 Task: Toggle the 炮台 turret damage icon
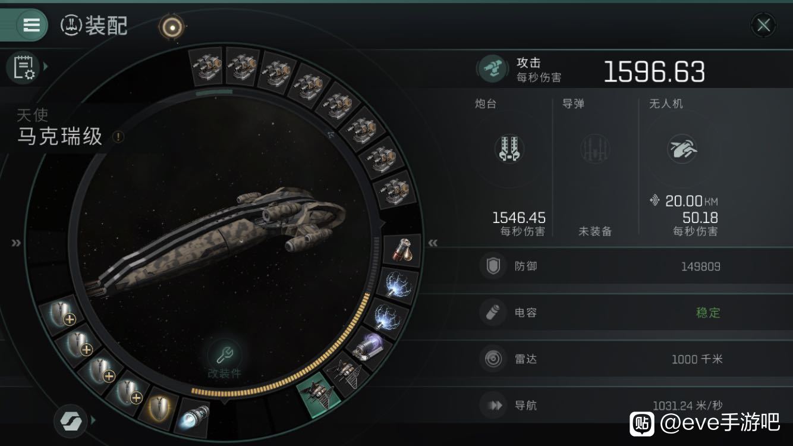[x=509, y=149]
